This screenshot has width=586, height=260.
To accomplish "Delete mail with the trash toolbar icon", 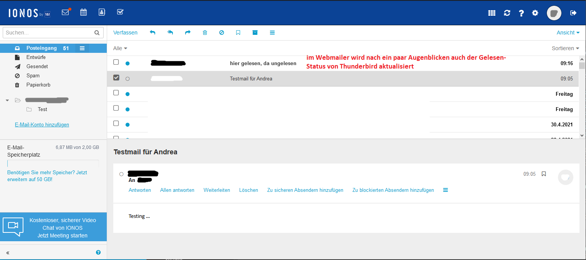I will coord(205,33).
